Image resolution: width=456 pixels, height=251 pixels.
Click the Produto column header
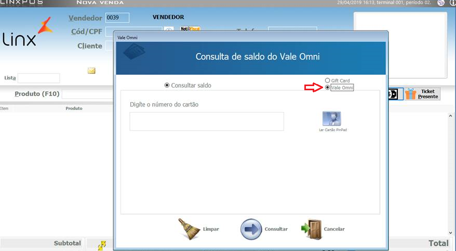point(74,108)
